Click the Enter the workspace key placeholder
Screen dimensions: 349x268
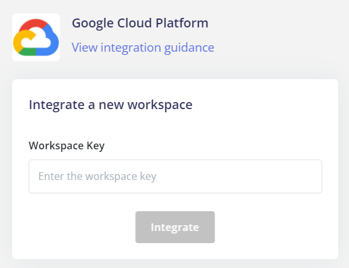(x=97, y=176)
